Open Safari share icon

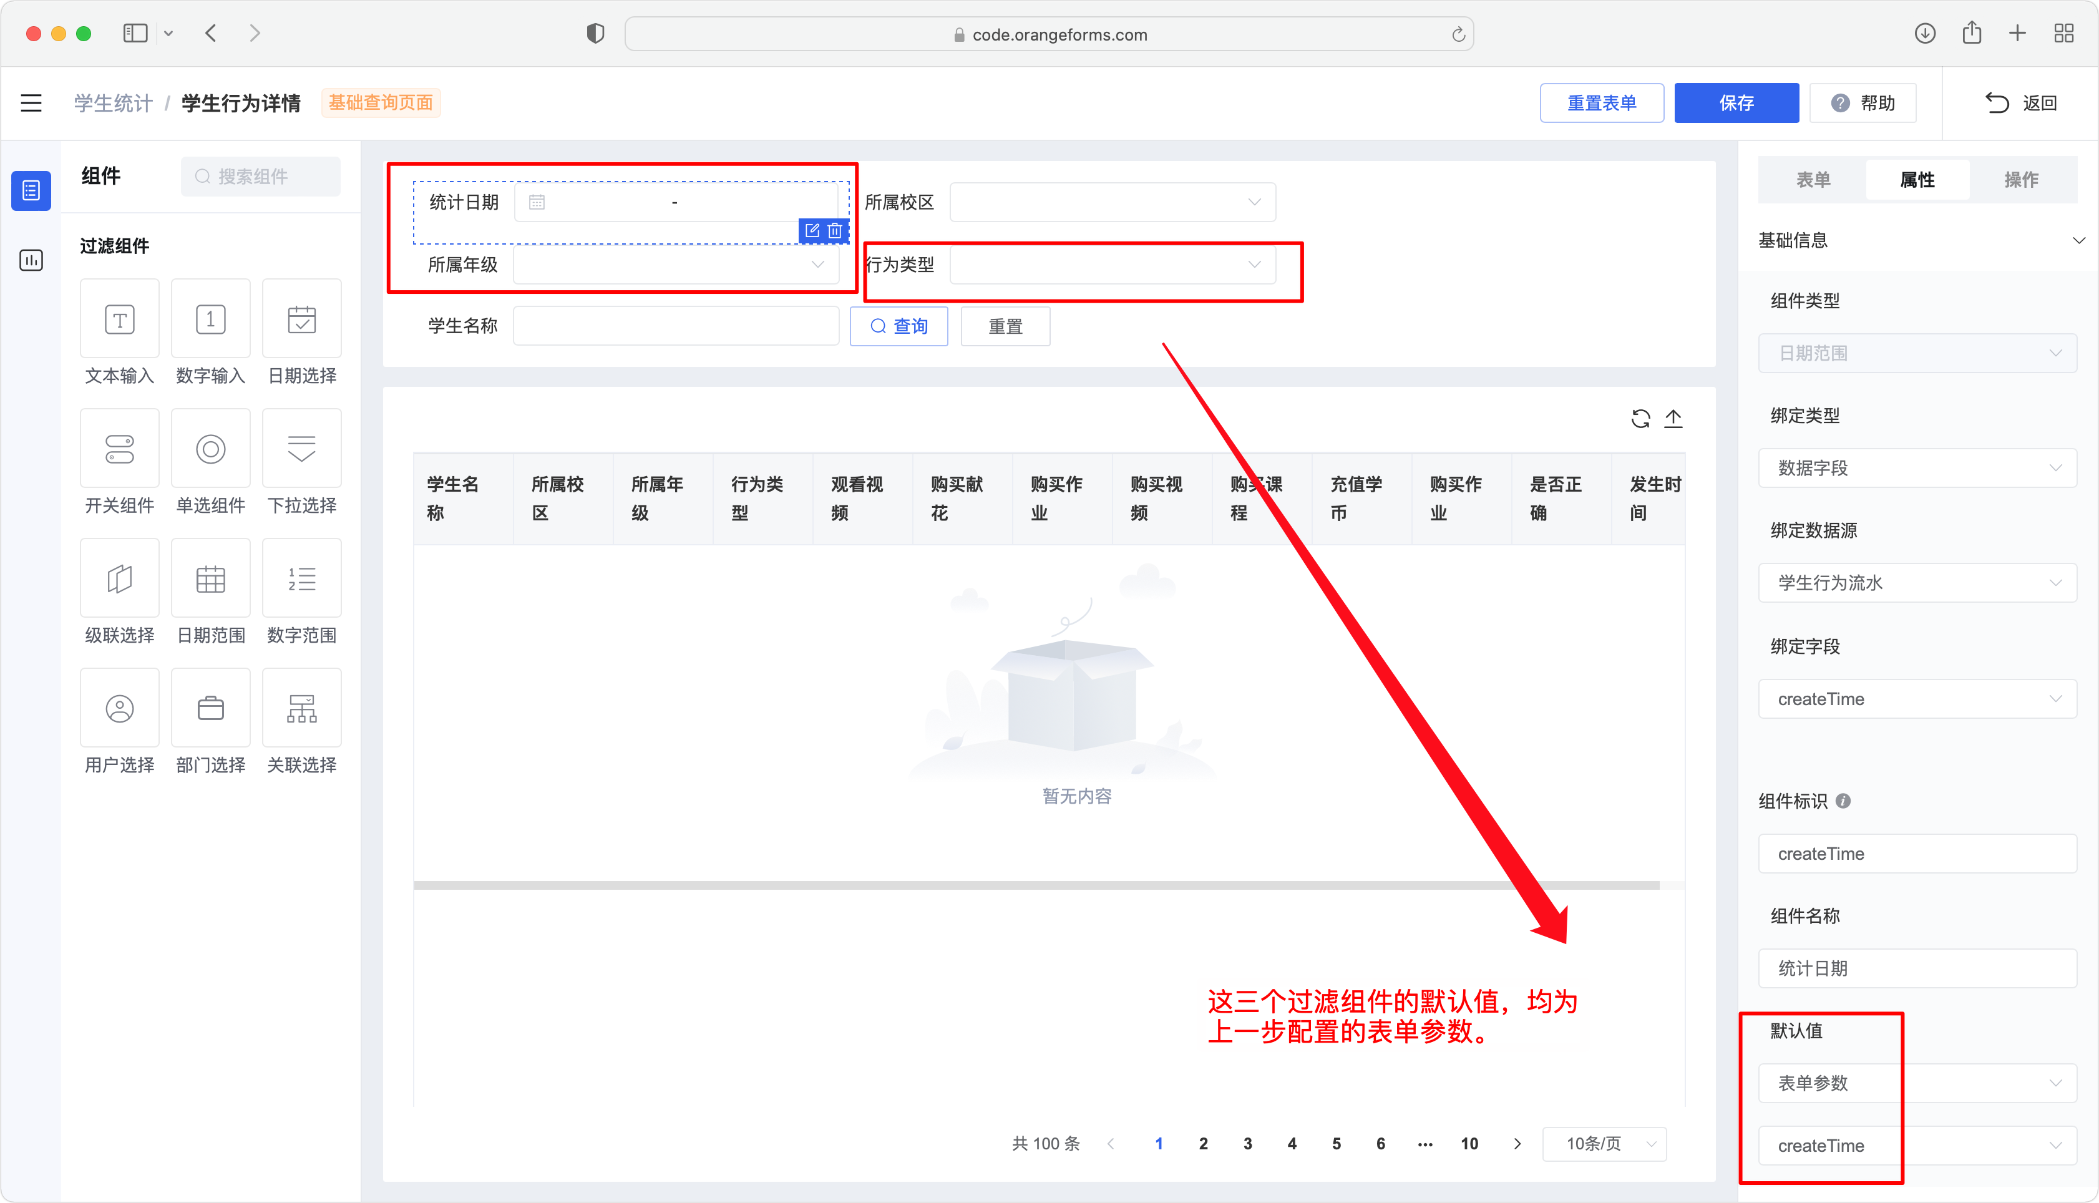(1972, 33)
